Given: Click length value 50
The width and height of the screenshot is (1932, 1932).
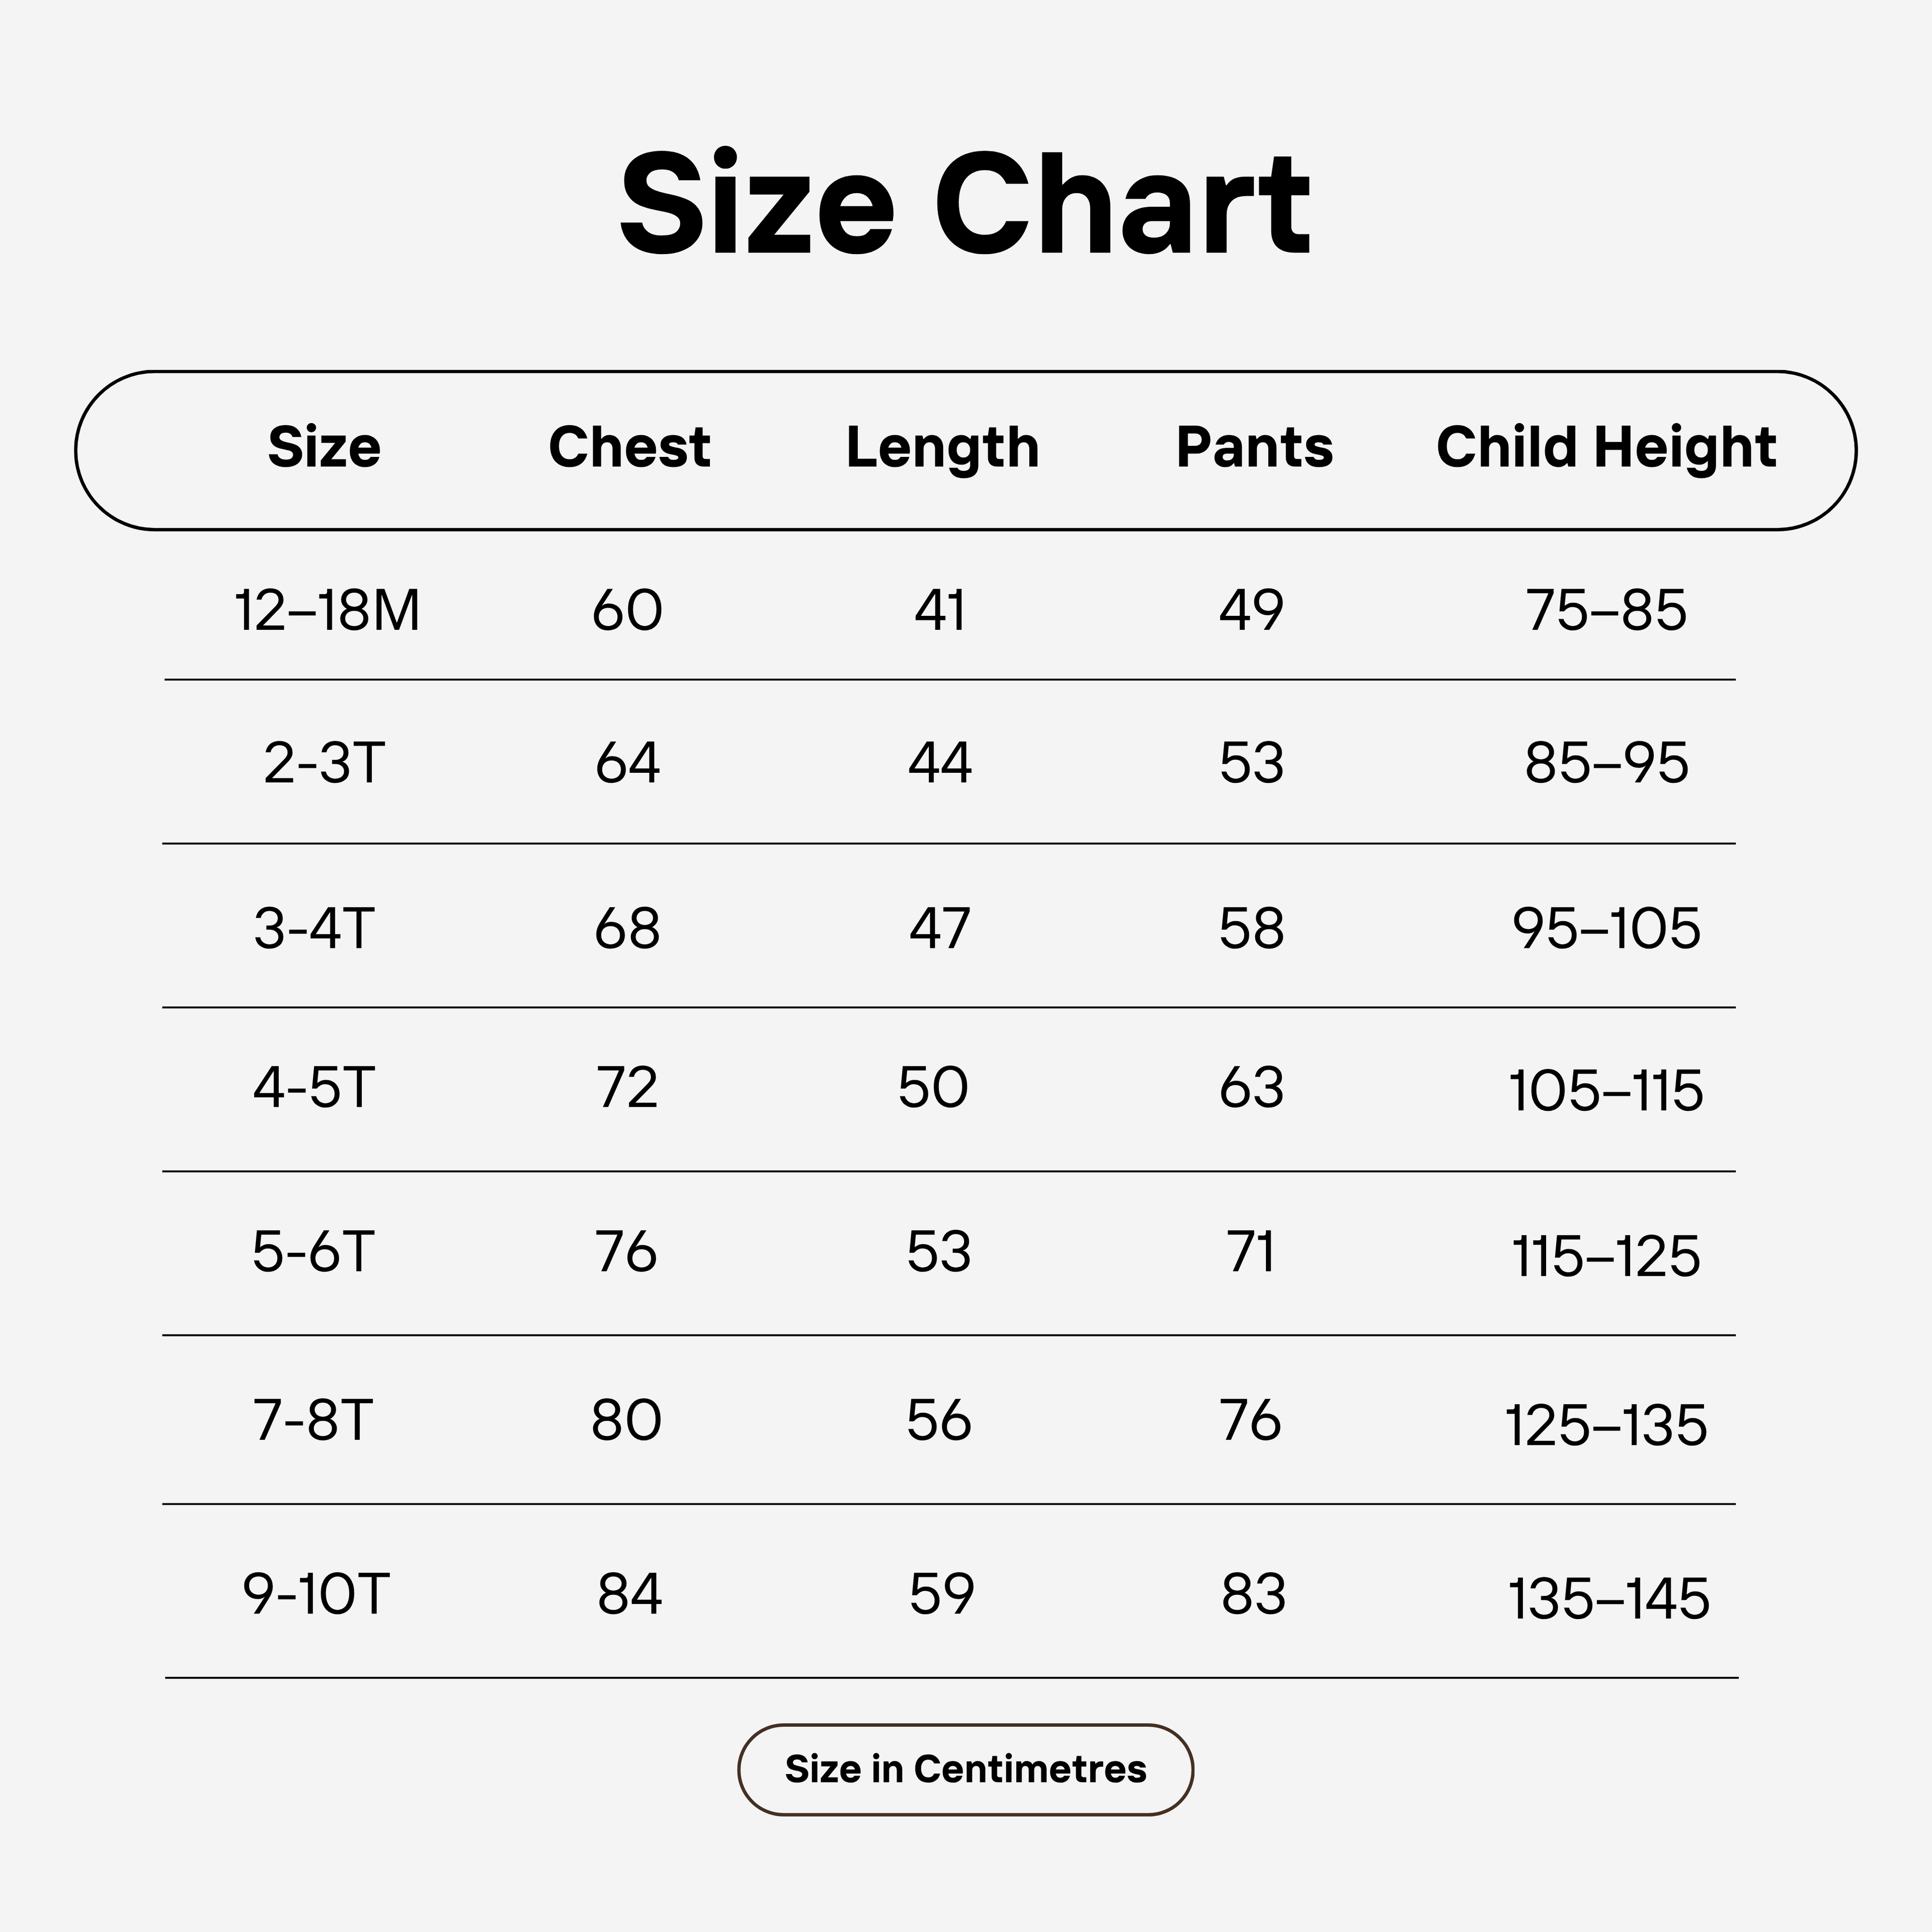Looking at the screenshot, I should 933,1087.
